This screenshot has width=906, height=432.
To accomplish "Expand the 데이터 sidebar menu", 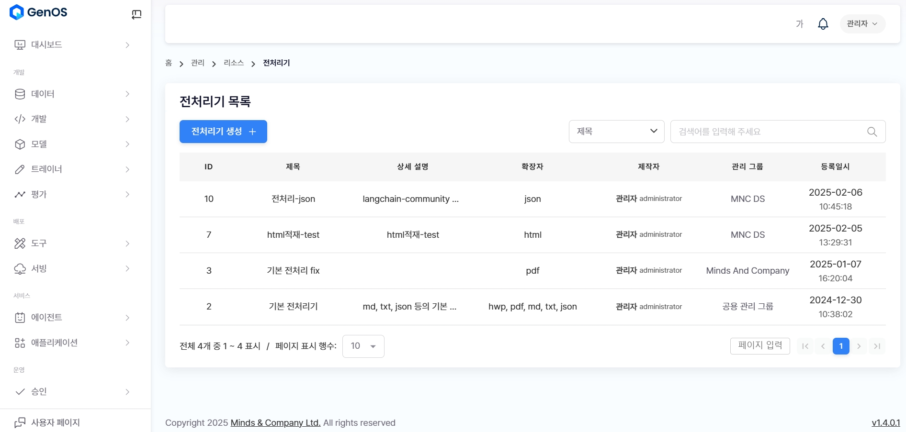I will [x=72, y=94].
